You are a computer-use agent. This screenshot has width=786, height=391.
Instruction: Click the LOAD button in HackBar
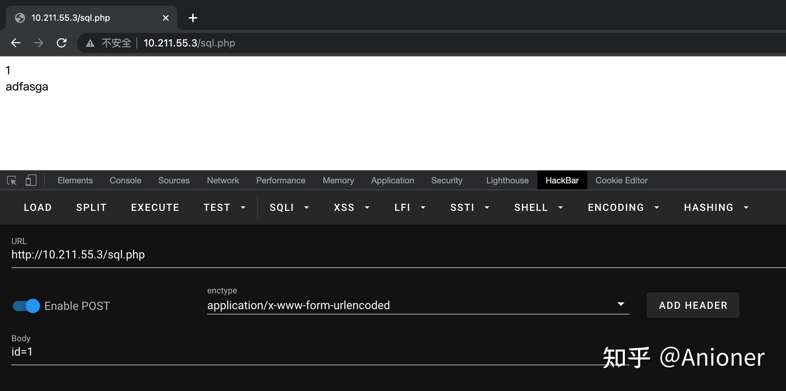[38, 208]
